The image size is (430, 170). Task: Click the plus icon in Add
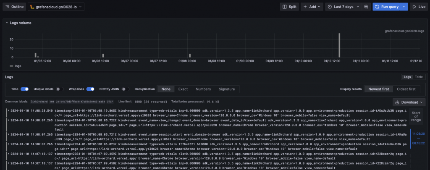(305, 7)
